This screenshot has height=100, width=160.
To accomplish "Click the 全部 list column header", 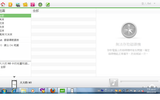I will tap(36, 11).
